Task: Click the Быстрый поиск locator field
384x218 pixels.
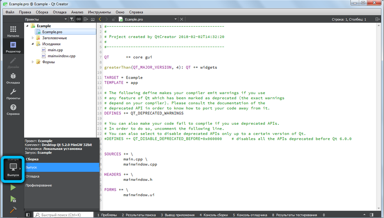Action: point(61,215)
